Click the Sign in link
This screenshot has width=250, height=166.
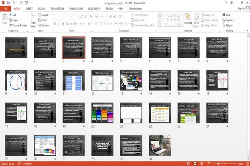pos(241,9)
